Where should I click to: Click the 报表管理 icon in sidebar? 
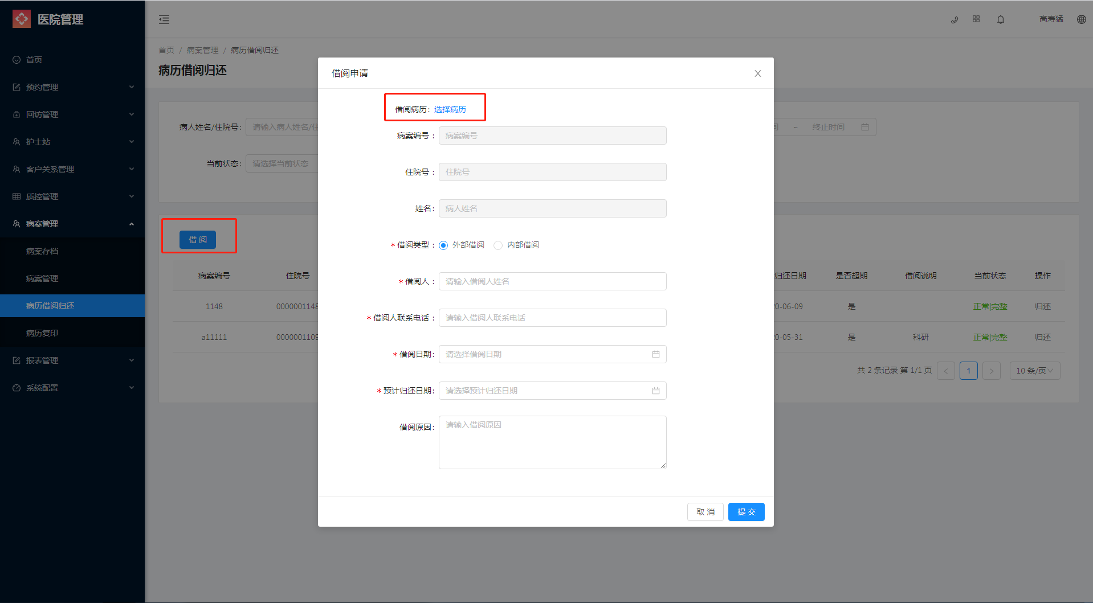[17, 360]
